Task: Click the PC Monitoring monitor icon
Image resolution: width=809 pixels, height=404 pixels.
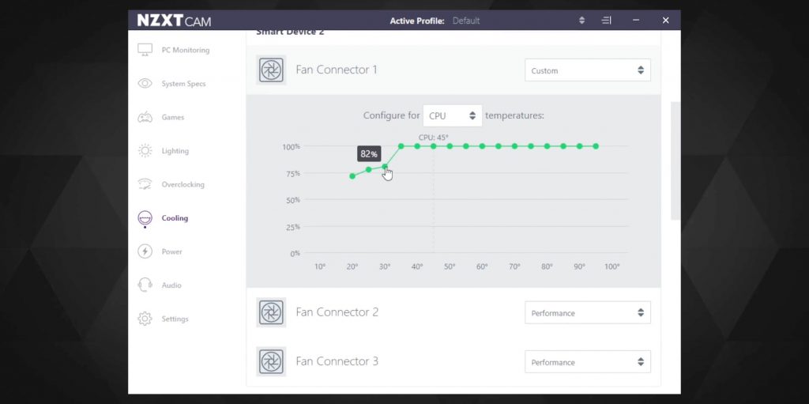Action: (x=145, y=50)
